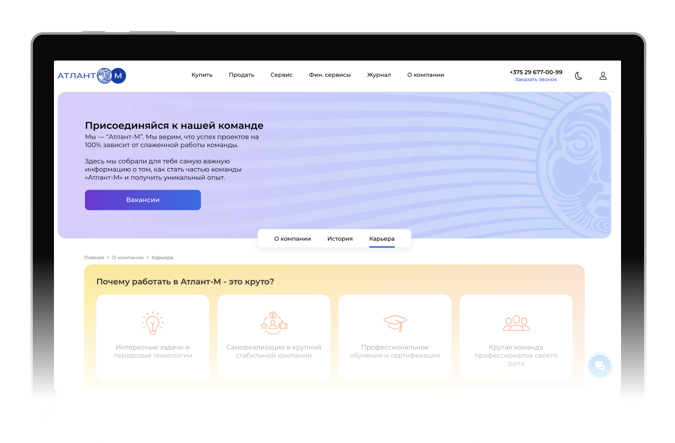Open the Журнал section

[379, 75]
